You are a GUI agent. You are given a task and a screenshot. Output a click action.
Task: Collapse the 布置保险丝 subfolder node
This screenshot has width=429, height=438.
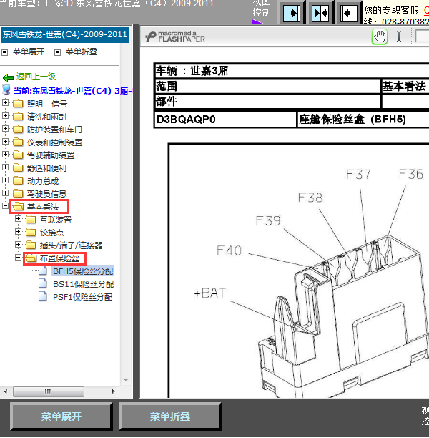click(18, 257)
